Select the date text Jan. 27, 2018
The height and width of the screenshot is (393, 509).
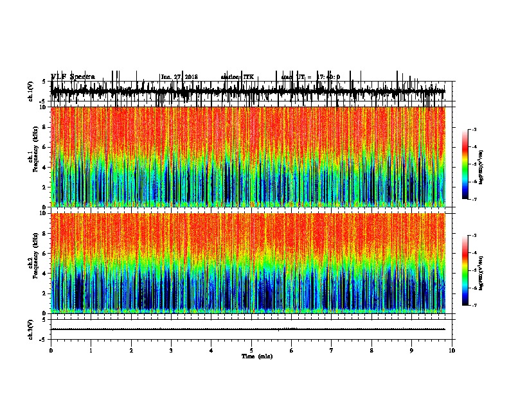pyautogui.click(x=179, y=77)
